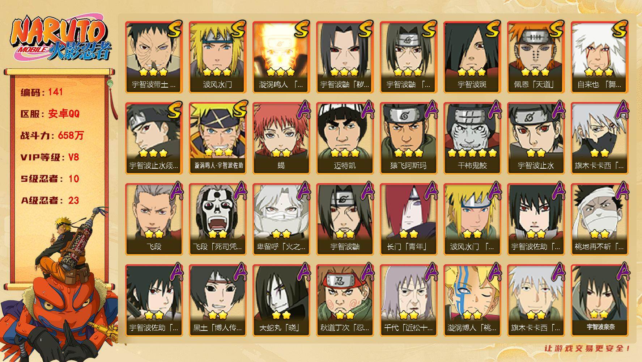Choose the 猿飞阿斯玛 ninja portrait
642x362 pixels.
pos(408,138)
